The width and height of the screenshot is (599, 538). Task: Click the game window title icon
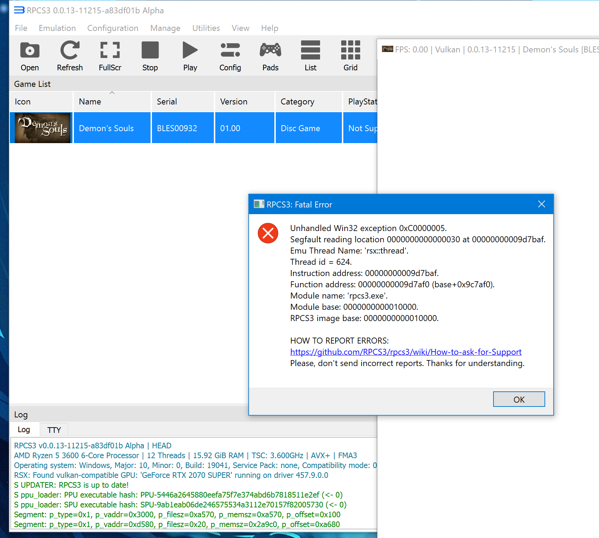pos(387,49)
